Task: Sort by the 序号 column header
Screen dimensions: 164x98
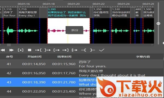Action: (x=9, y=57)
